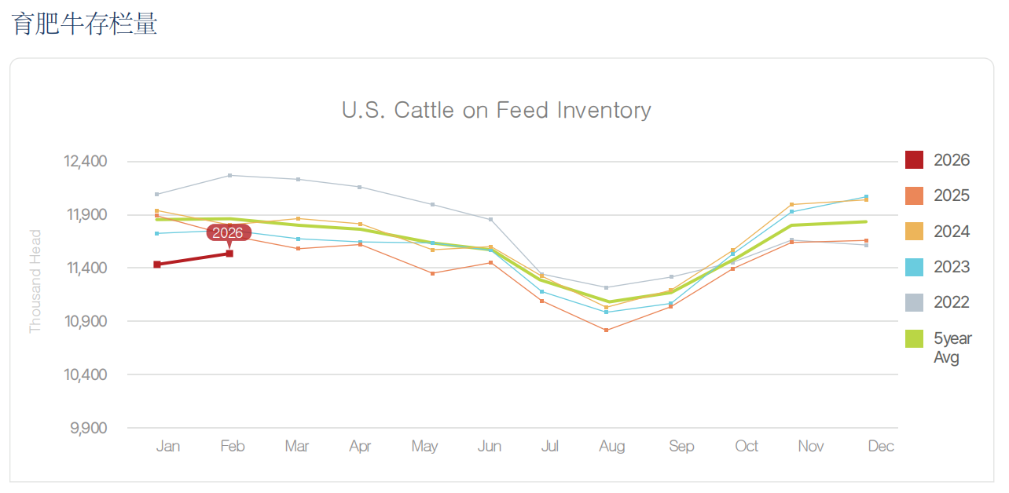Viewport: 1009px width, 493px height.
Task: Click the blue 2023 legend swatch
Action: pyautogui.click(x=914, y=267)
